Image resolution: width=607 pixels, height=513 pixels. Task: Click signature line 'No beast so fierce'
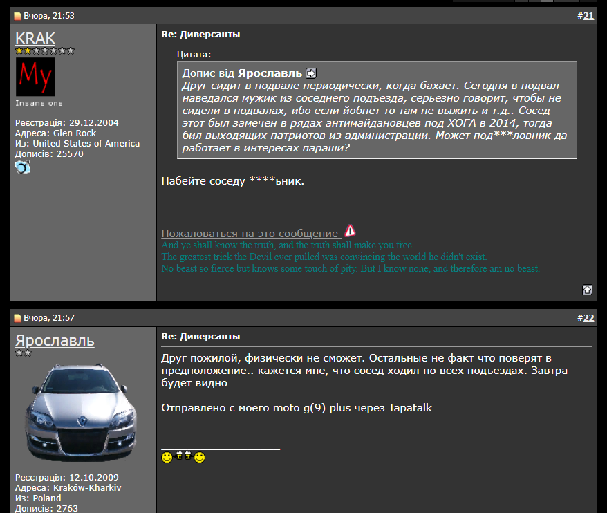[x=351, y=268]
